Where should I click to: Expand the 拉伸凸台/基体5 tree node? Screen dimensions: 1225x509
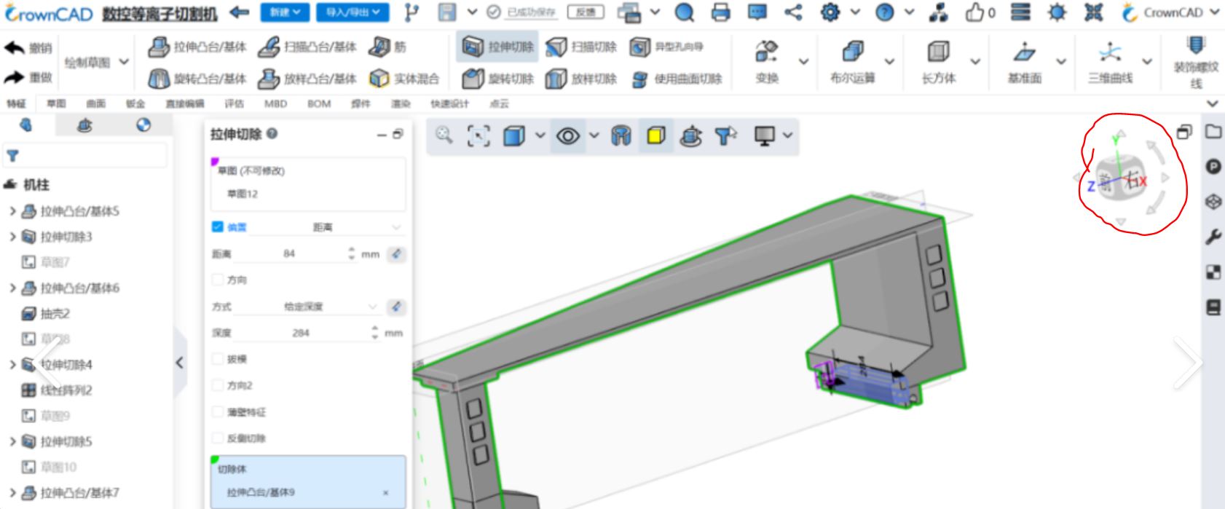pyautogui.click(x=12, y=211)
